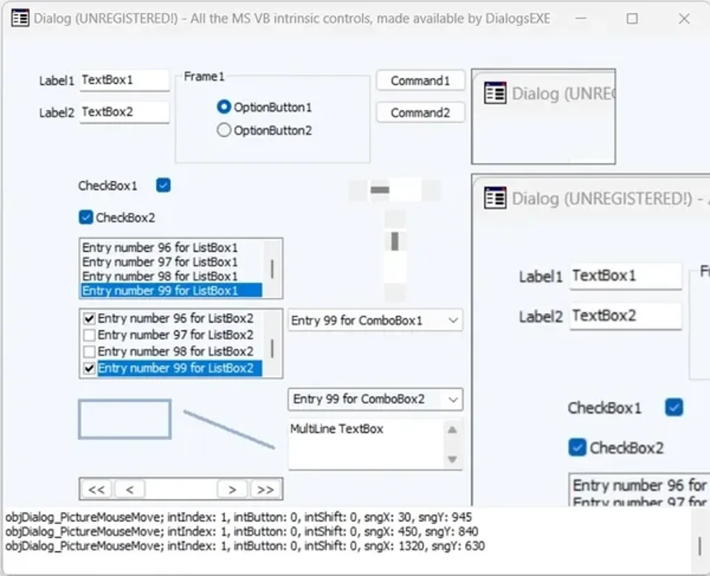The height and width of the screenshot is (576, 710).
Task: Toggle CheckBox2 in the large picture box
Action: (577, 447)
